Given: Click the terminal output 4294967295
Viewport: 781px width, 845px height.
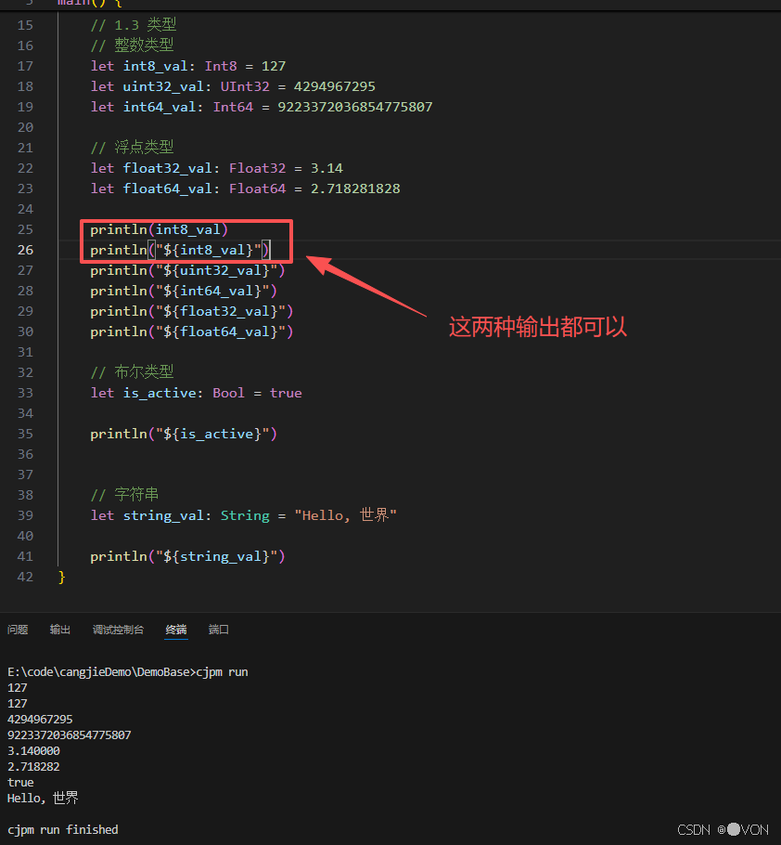Looking at the screenshot, I should click(x=40, y=720).
